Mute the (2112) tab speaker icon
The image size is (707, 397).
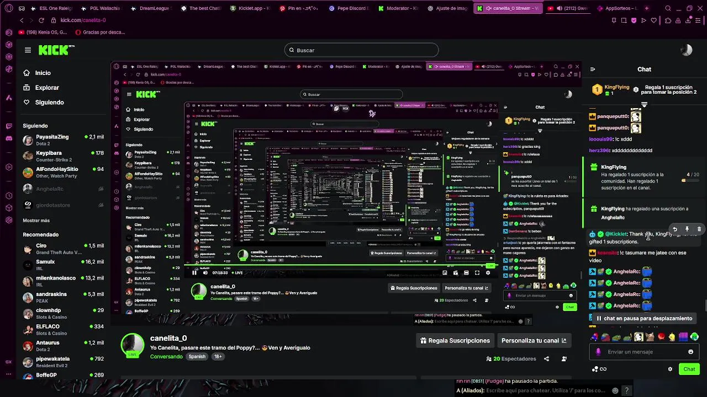click(x=558, y=8)
